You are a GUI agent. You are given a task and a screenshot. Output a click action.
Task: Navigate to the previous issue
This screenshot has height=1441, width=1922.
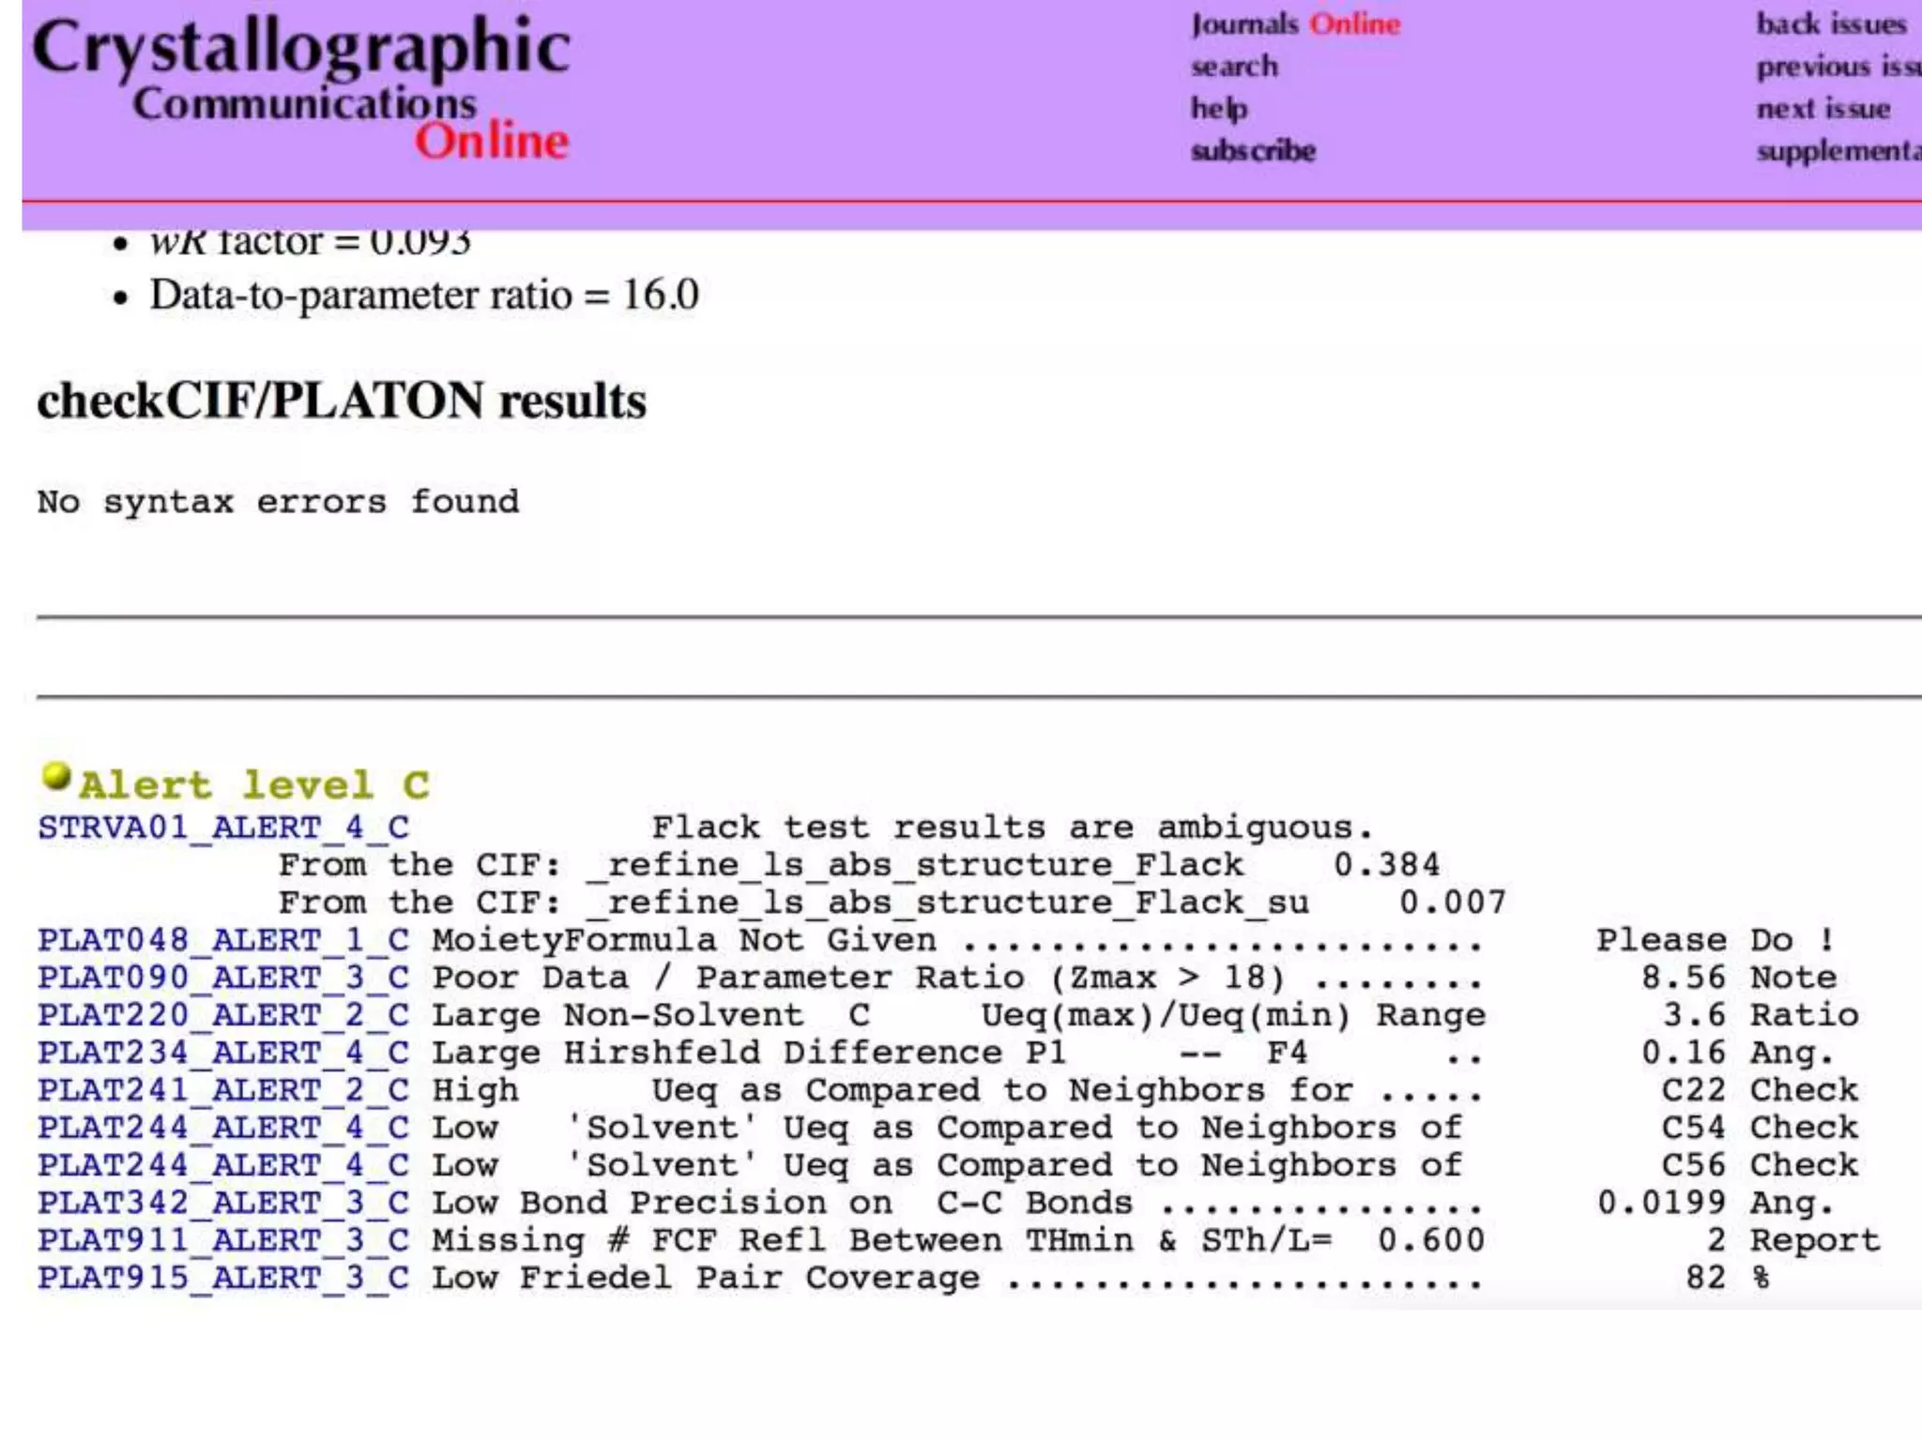(x=1838, y=67)
